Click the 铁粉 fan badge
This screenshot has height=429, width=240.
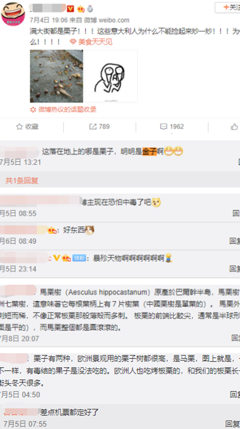pos(80,258)
